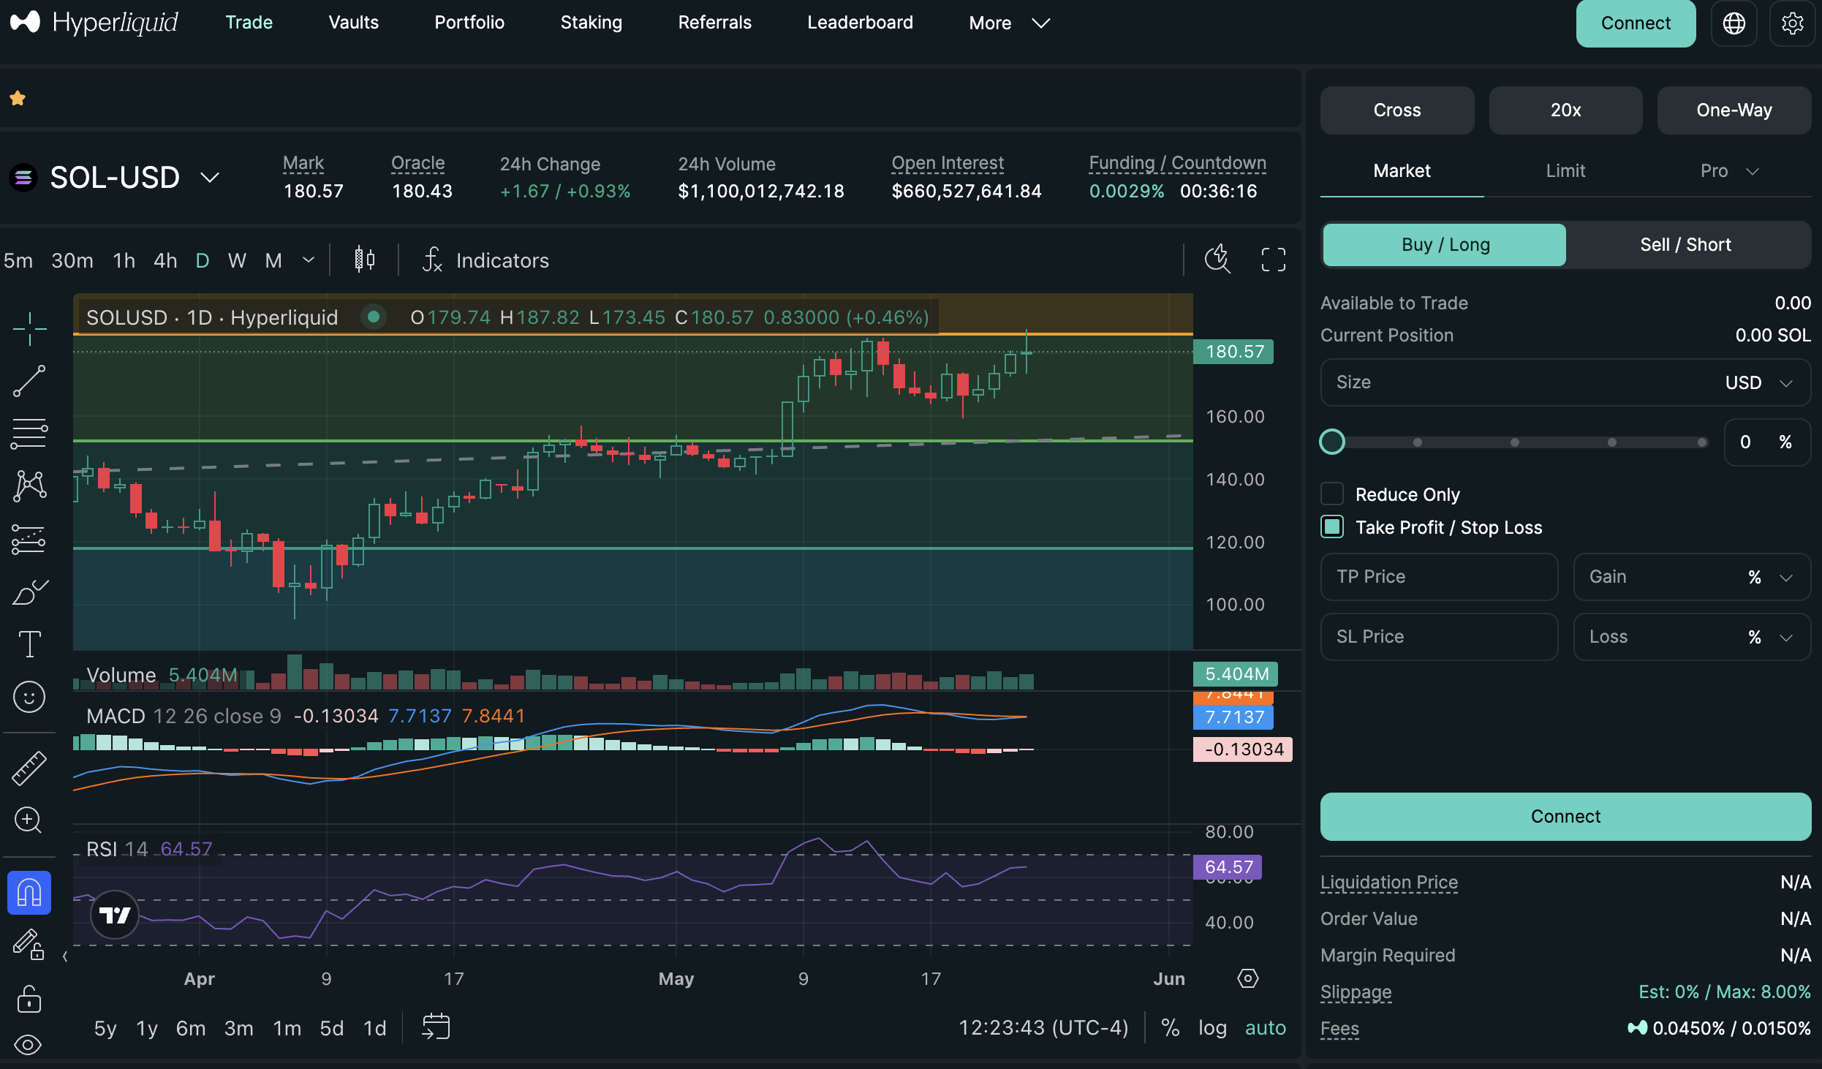The width and height of the screenshot is (1822, 1069).
Task: Open the go to date calendar icon
Action: pos(436,1027)
